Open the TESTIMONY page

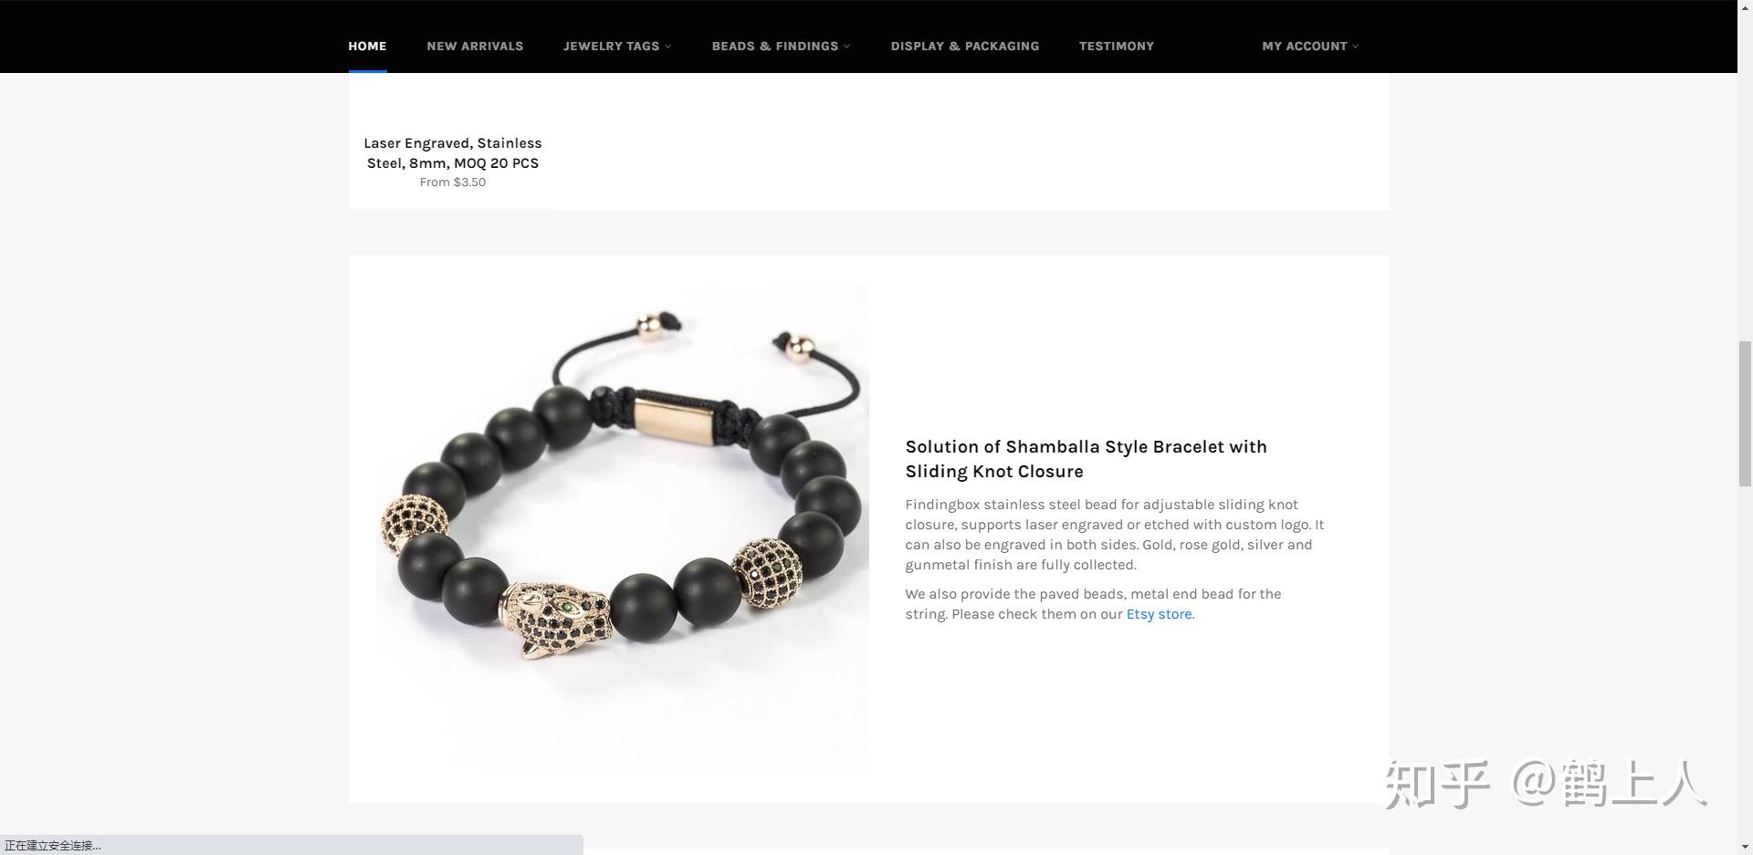click(1117, 46)
